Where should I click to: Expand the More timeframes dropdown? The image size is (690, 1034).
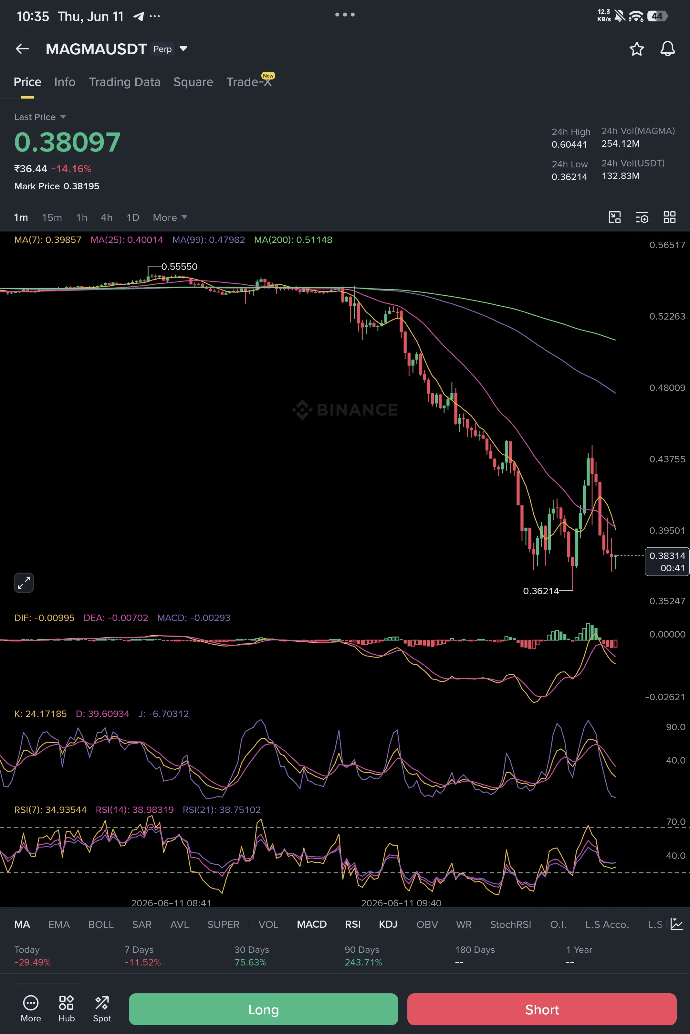pos(170,217)
